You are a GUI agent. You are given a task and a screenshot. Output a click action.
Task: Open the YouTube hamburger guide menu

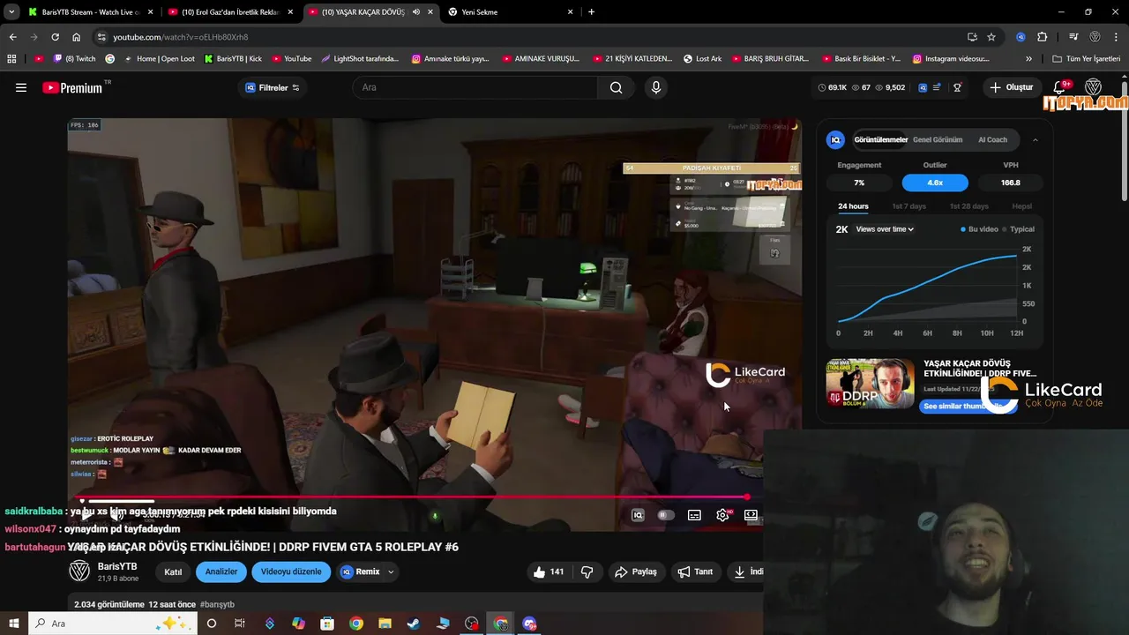pos(21,87)
